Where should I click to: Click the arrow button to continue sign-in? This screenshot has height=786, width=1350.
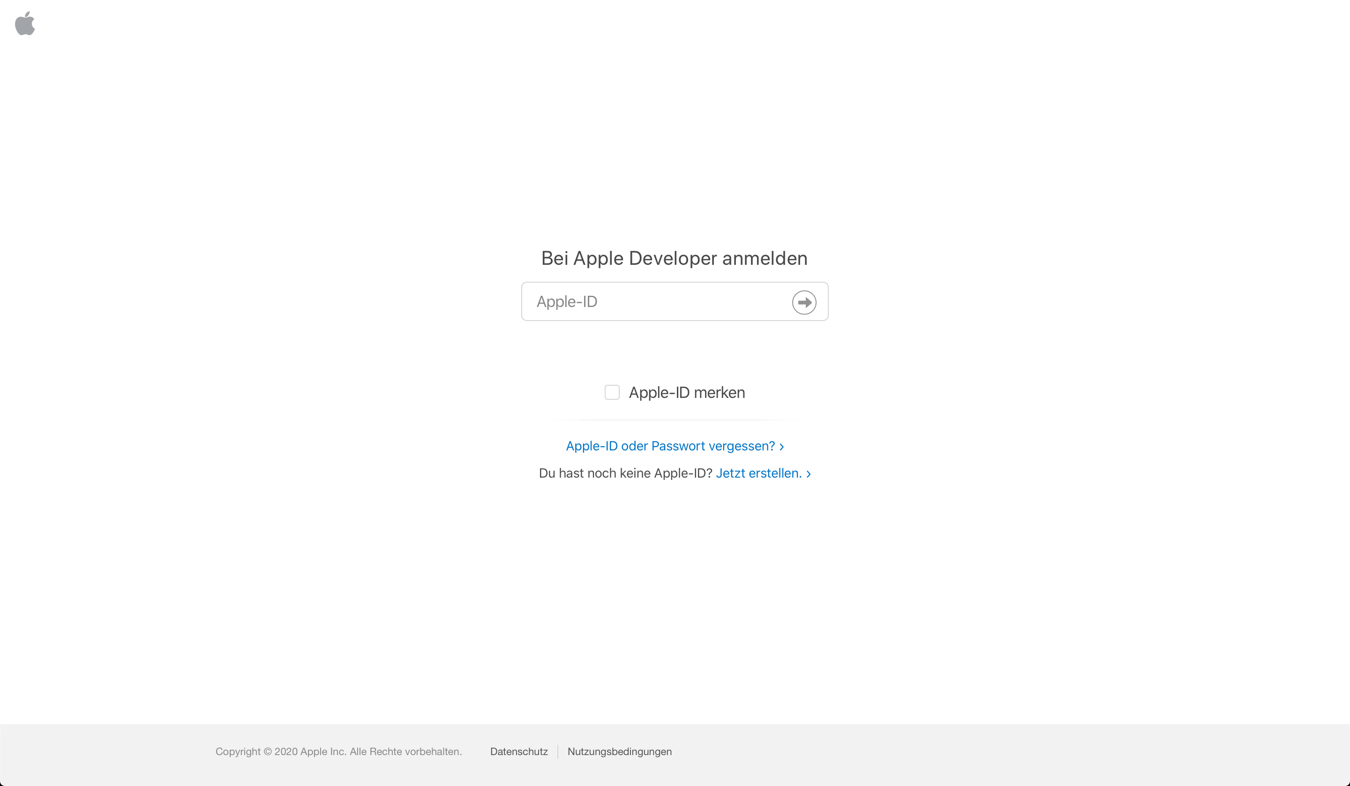[x=804, y=302]
